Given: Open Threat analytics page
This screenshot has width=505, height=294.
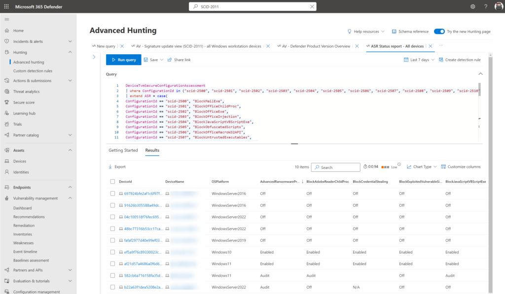Looking at the screenshot, I should point(27,92).
